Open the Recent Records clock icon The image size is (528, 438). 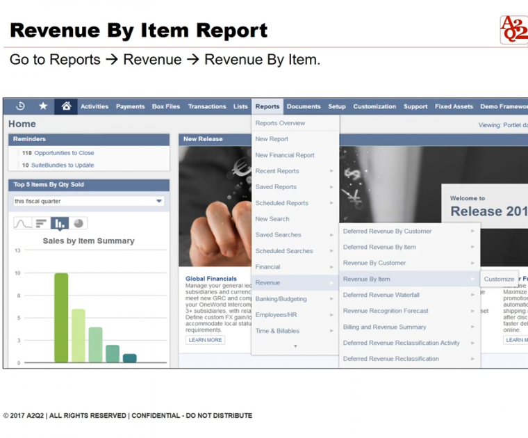21,106
